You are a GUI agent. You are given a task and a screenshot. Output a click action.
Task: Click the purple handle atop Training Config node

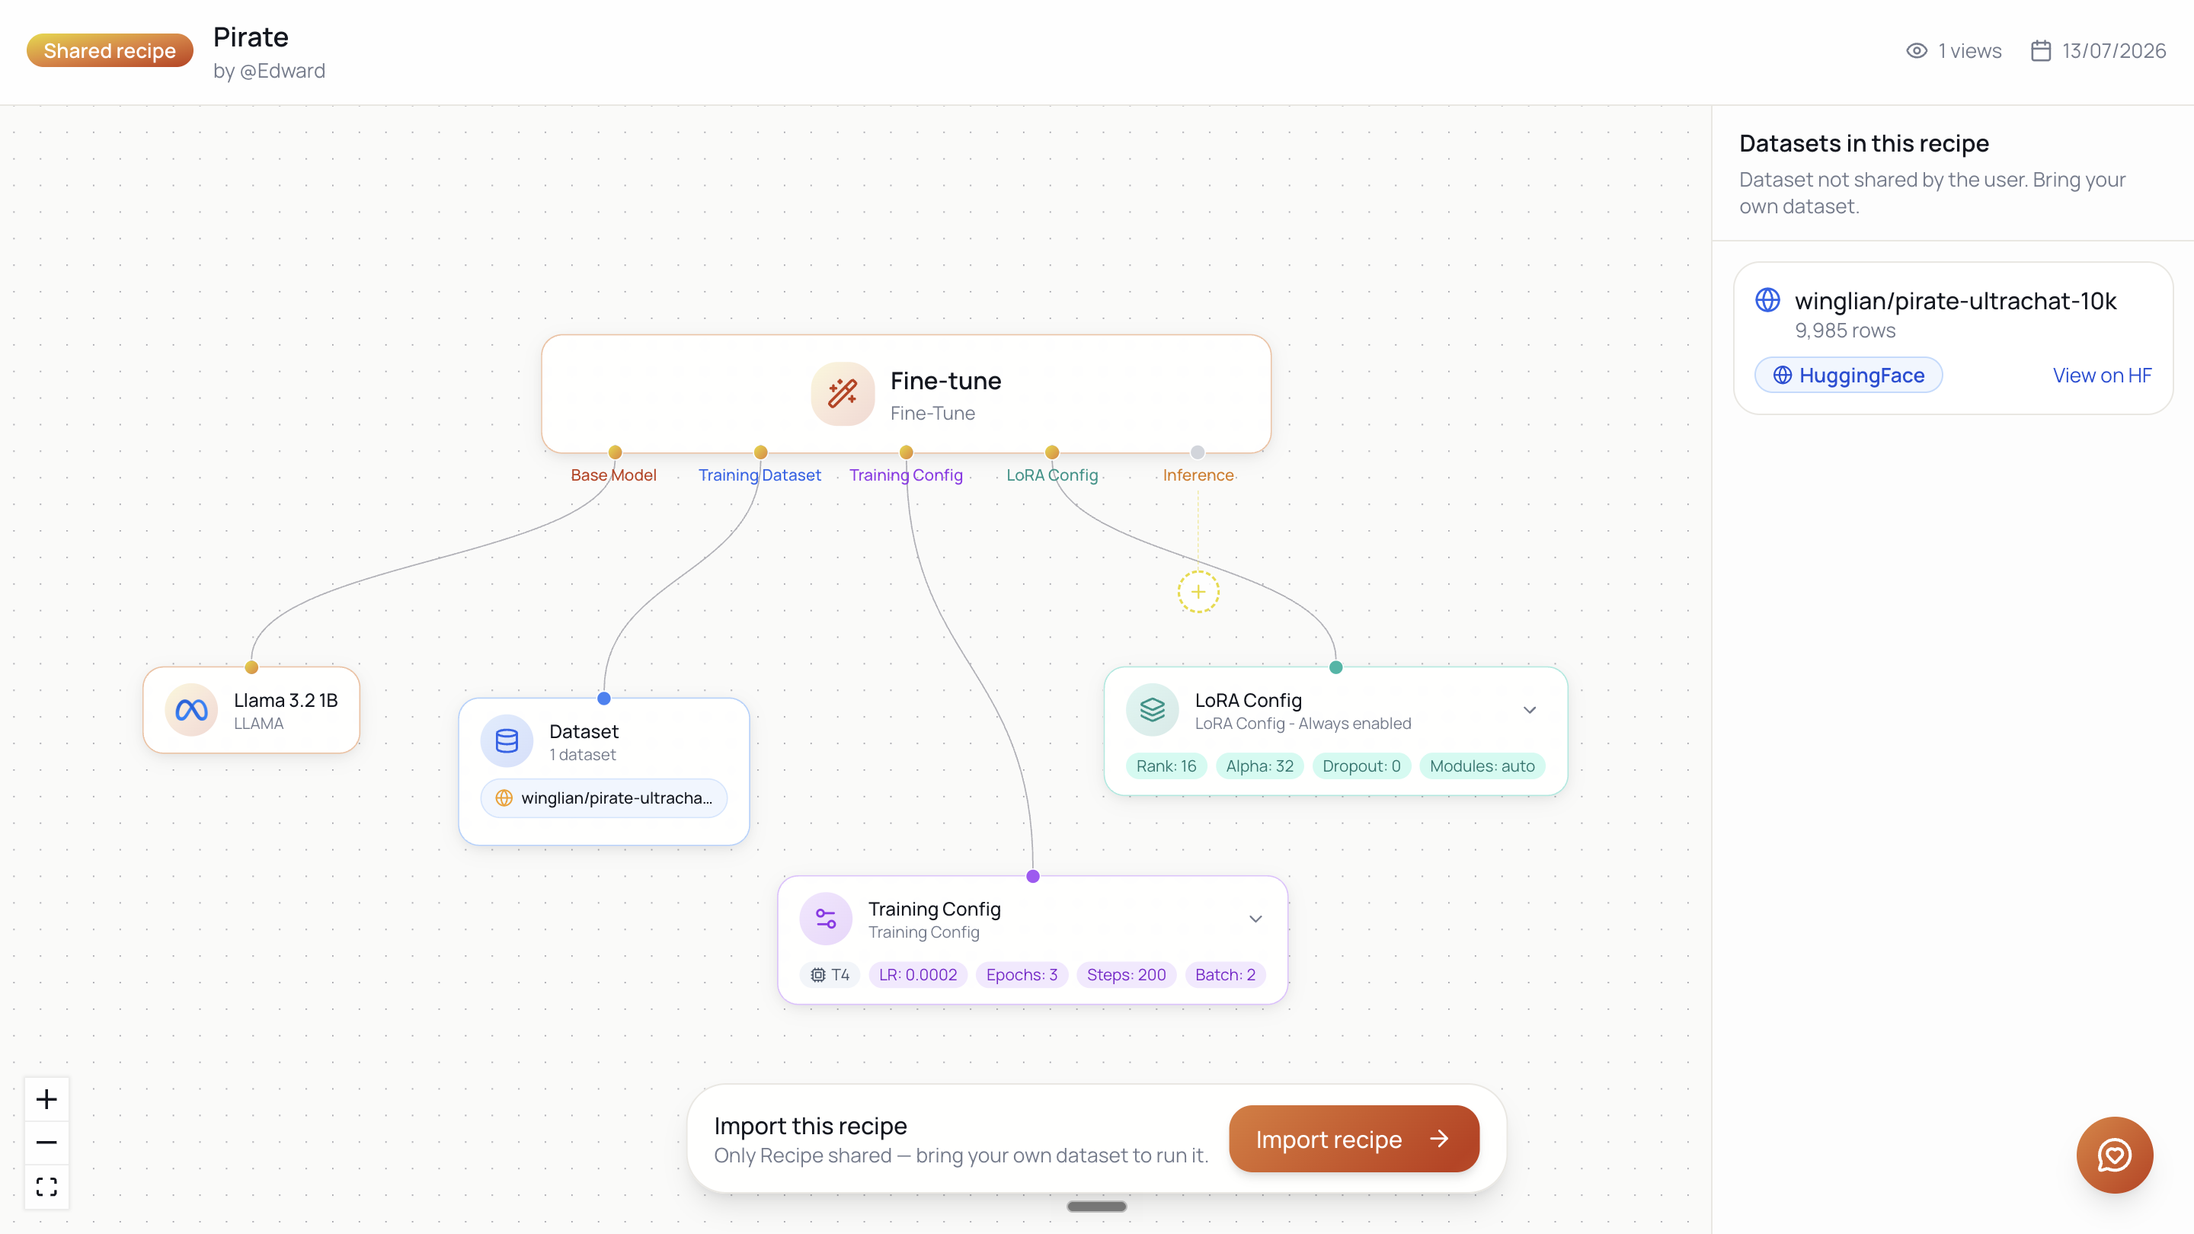coord(1033,875)
